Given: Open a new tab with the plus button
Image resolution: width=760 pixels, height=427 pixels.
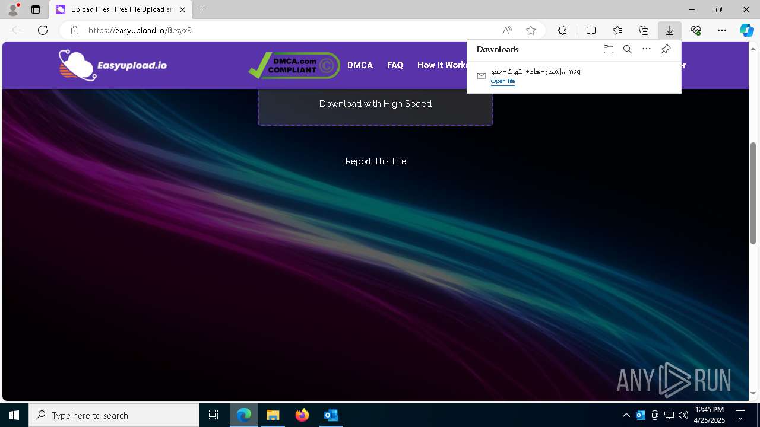Looking at the screenshot, I should click(x=202, y=9).
